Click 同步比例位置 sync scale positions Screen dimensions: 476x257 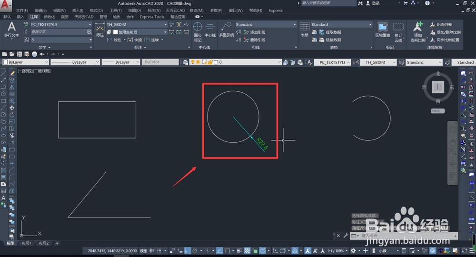click(x=445, y=40)
